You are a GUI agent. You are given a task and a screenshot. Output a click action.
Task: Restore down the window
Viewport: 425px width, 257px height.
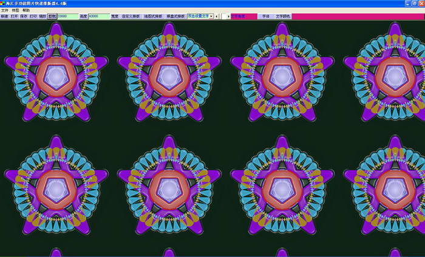(x=415, y=4)
